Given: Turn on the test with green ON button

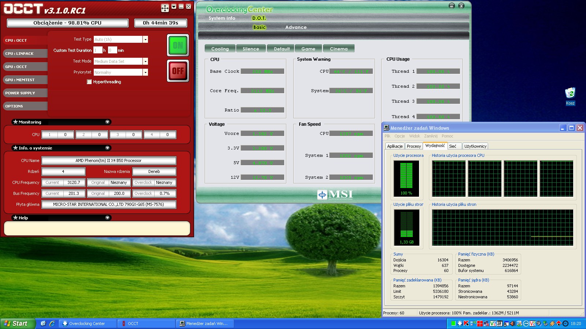Looking at the screenshot, I should click(x=178, y=45).
